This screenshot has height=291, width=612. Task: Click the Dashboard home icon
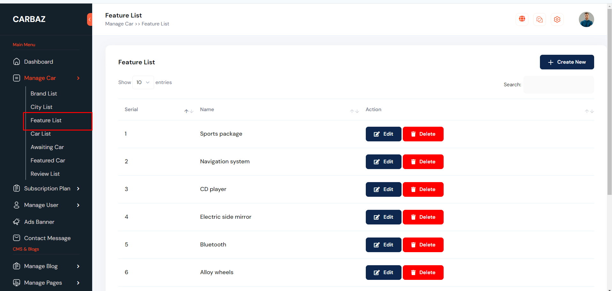(17, 62)
